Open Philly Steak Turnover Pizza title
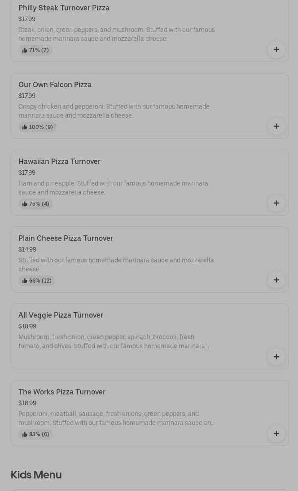Screen dimensions: 298x491 pyautogui.click(x=64, y=8)
